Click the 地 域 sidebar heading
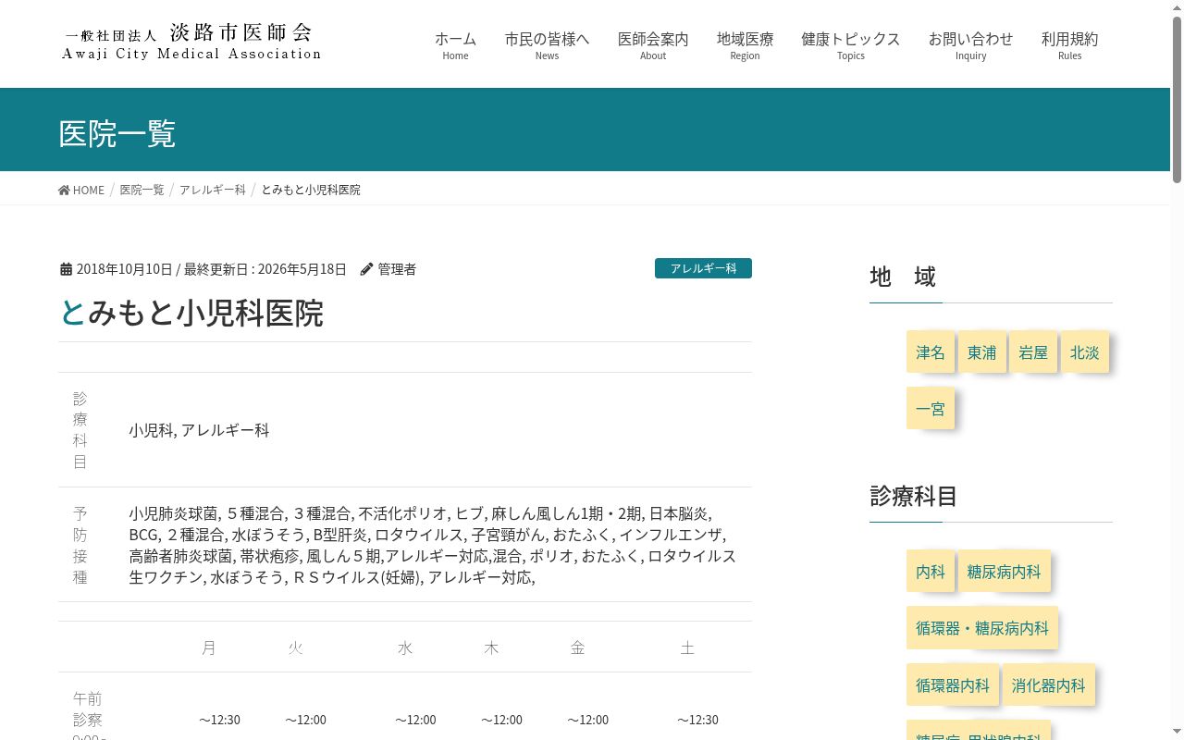 click(903, 277)
